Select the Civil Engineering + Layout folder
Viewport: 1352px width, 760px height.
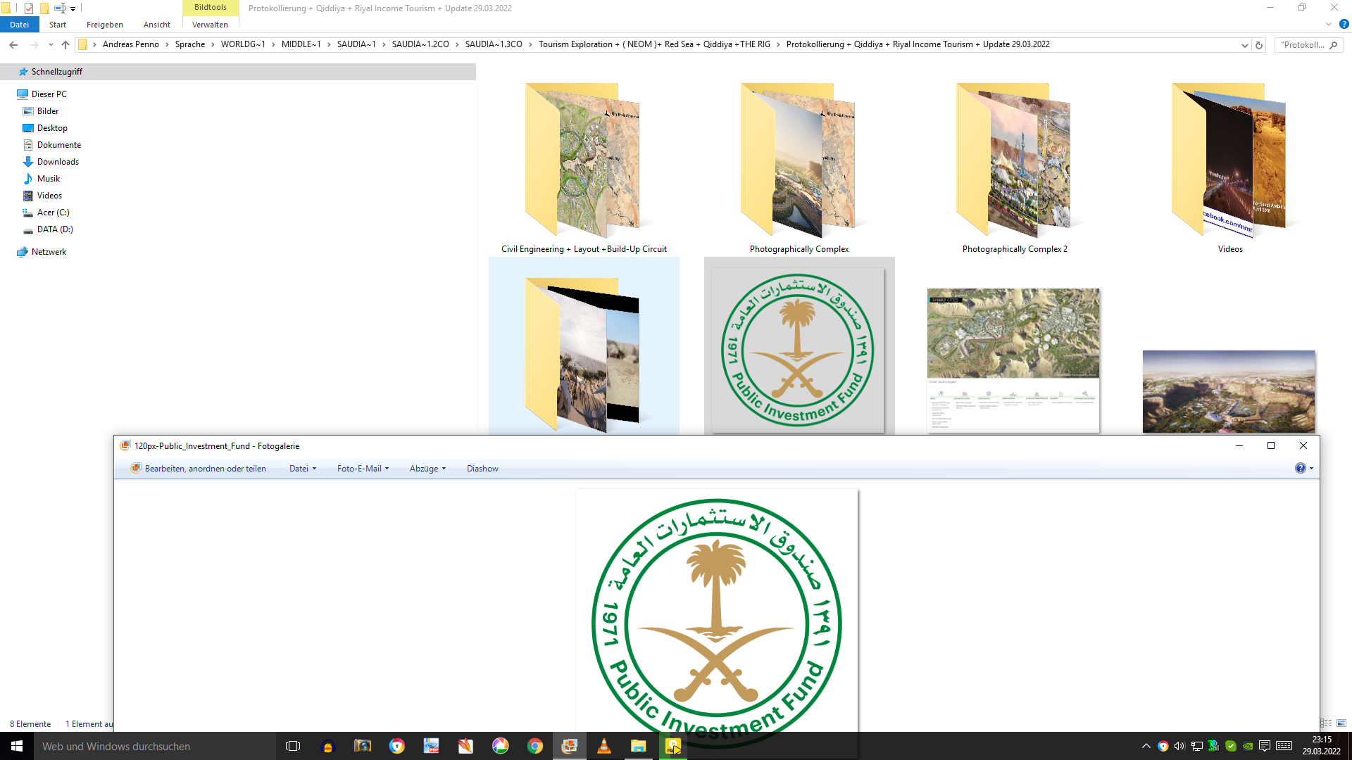coord(584,169)
